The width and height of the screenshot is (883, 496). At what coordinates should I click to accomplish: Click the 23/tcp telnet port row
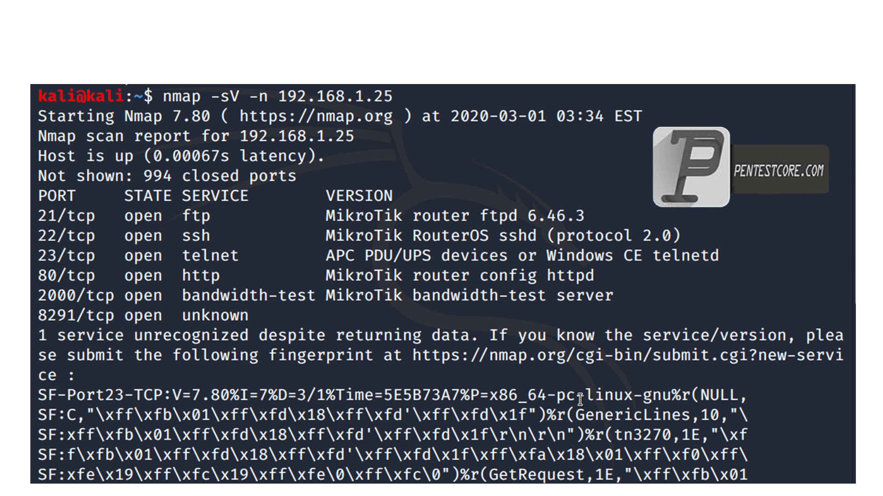pos(378,255)
